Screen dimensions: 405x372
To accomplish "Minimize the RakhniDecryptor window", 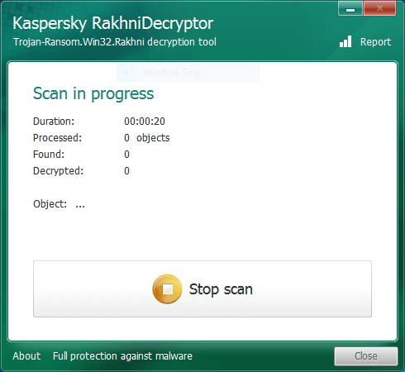I will coord(350,8).
